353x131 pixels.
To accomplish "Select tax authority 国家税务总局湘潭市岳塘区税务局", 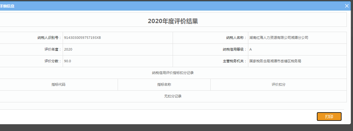I will tap(275, 61).
